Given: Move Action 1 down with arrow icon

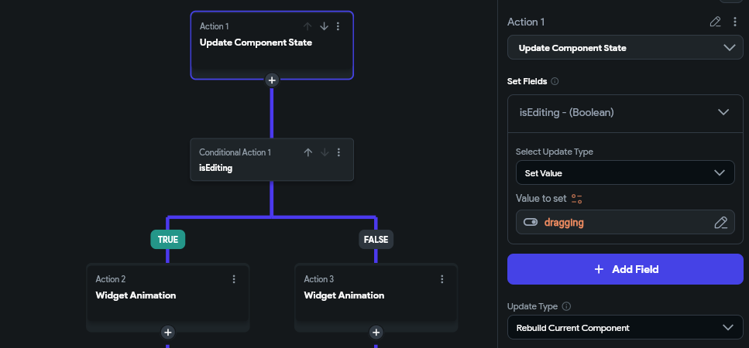Looking at the screenshot, I should (x=324, y=26).
